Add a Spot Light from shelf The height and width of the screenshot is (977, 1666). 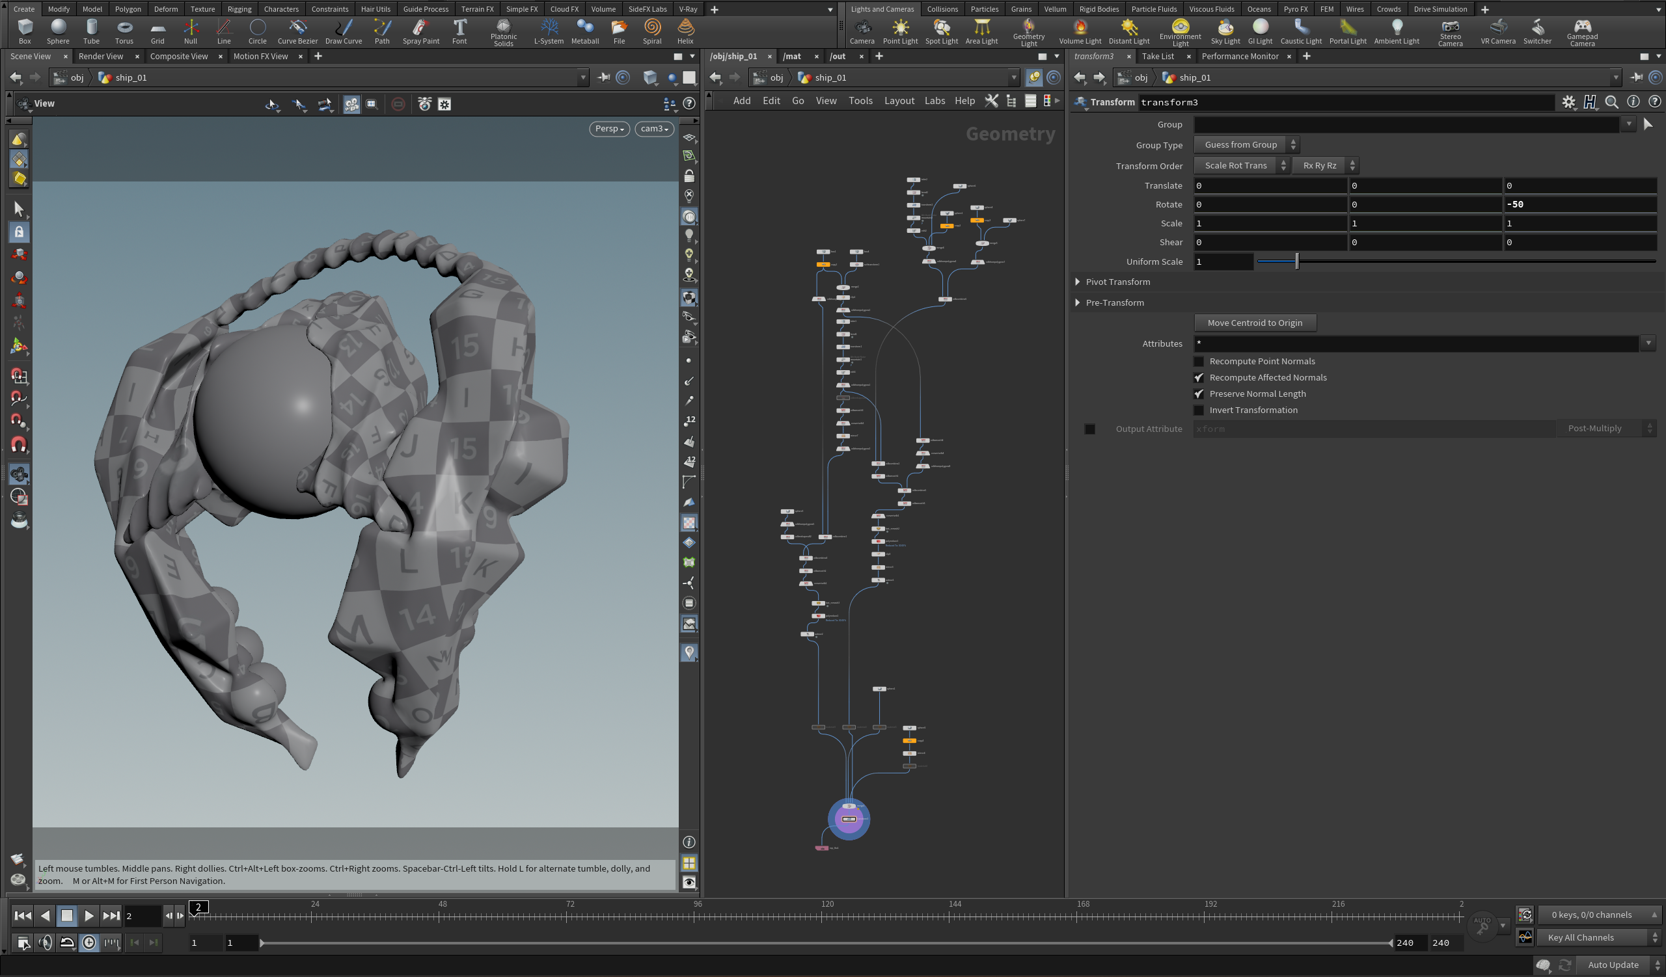click(941, 31)
